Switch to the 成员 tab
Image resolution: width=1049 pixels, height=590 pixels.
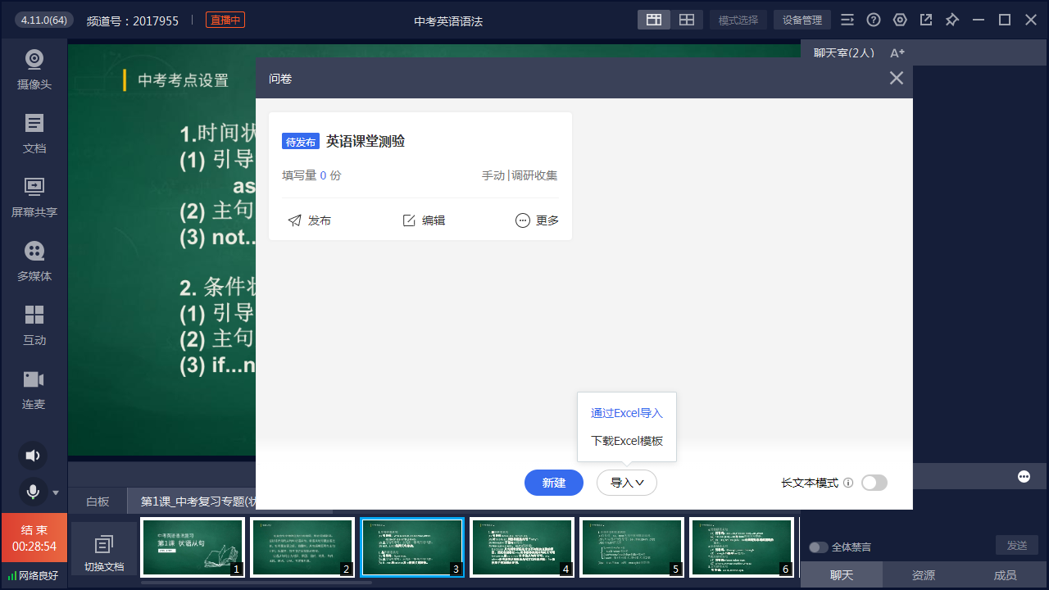pyautogui.click(x=1005, y=575)
